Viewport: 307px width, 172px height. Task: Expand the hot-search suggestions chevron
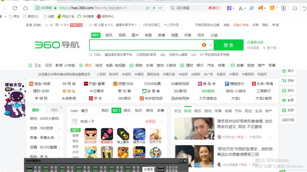[x=242, y=55]
